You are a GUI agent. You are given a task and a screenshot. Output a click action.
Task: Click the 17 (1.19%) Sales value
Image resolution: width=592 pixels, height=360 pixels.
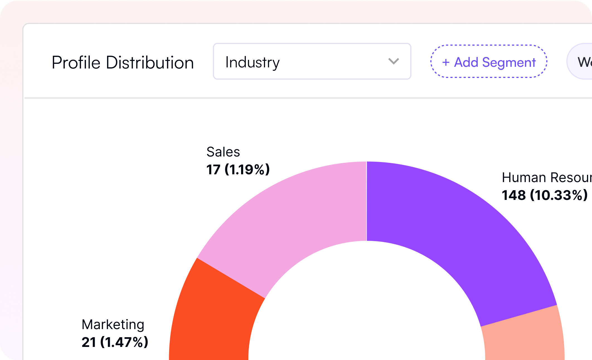(x=238, y=170)
